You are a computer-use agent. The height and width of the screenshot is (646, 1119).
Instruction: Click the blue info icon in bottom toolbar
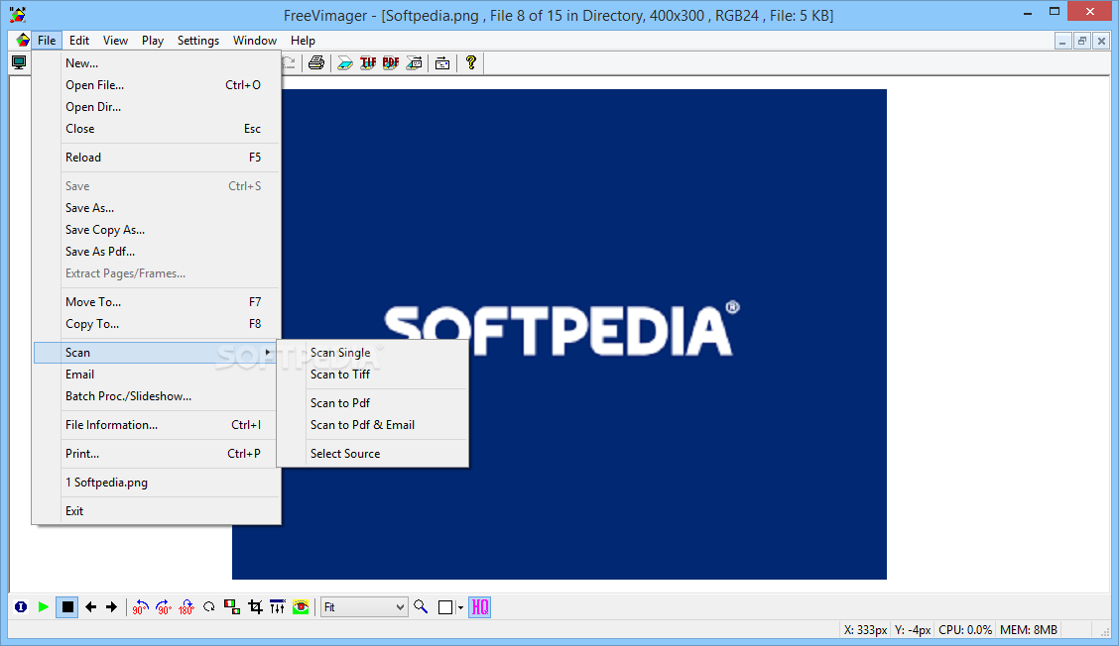[x=21, y=606]
